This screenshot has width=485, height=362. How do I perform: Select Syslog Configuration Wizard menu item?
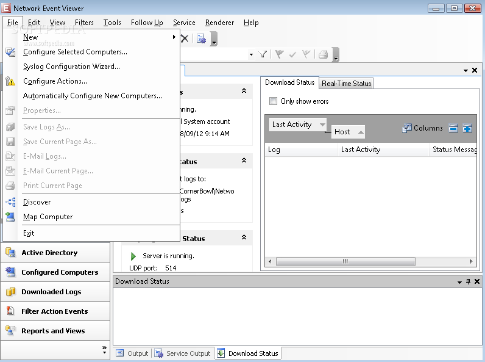click(71, 67)
